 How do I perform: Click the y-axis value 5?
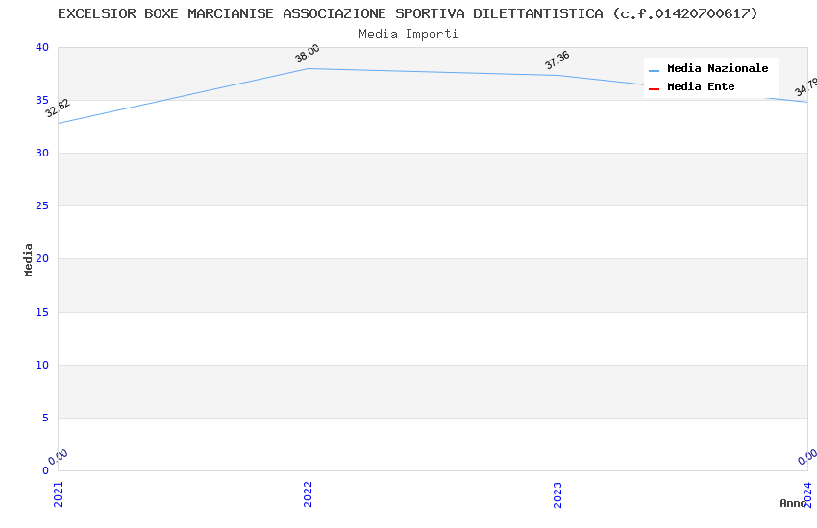(46, 418)
